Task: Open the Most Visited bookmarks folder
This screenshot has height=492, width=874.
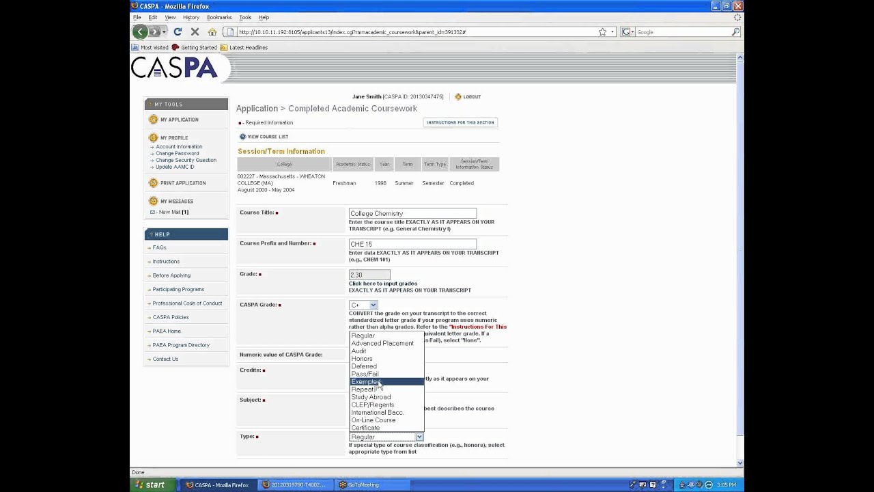Action: tap(150, 48)
